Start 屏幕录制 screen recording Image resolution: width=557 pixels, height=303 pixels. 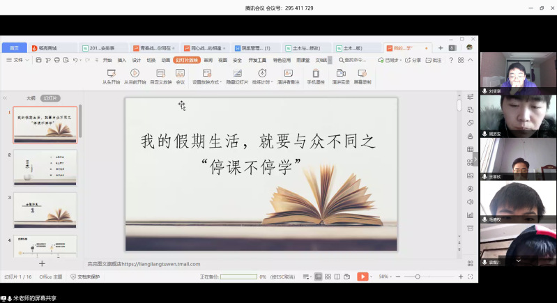pyautogui.click(x=363, y=74)
